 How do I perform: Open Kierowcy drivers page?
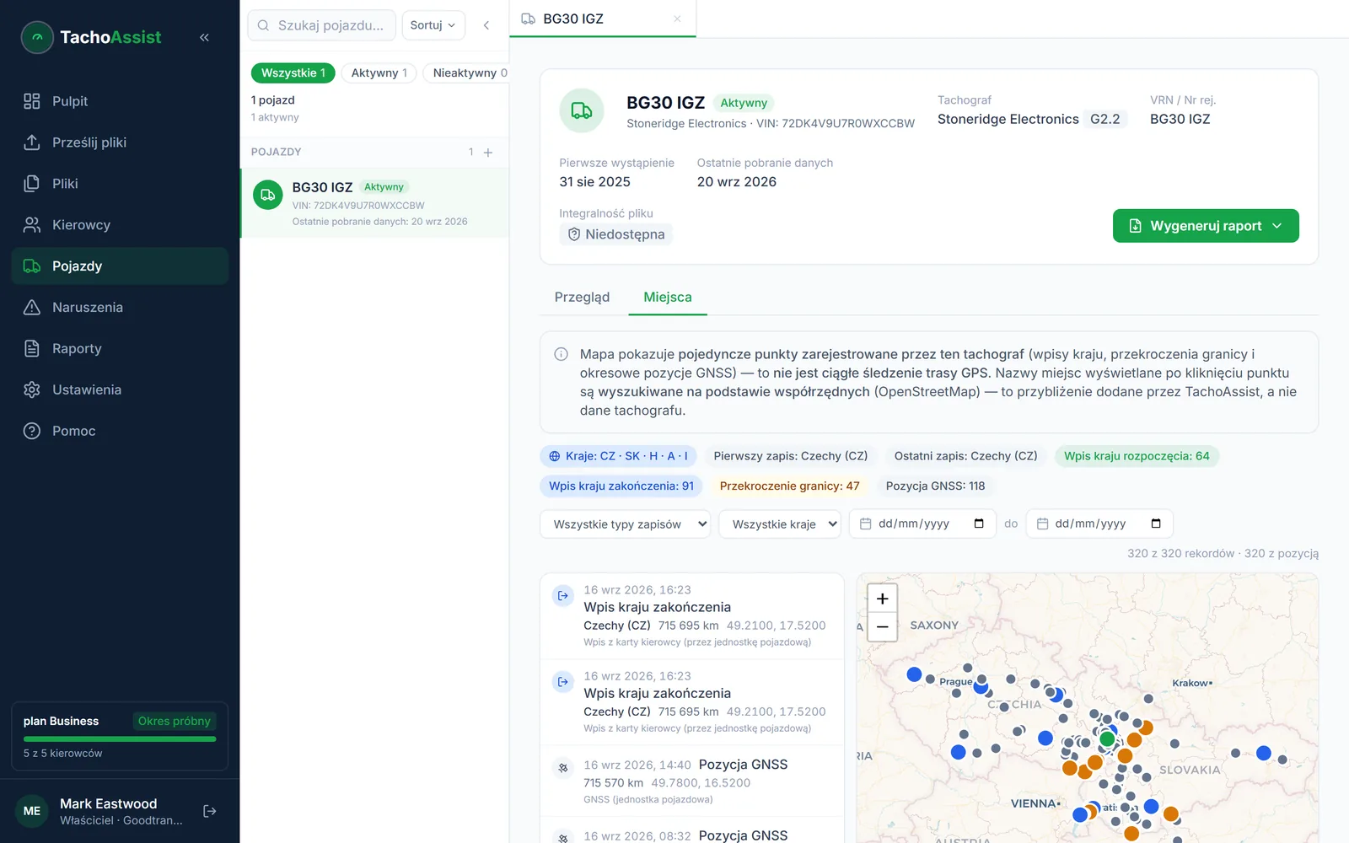tap(120, 225)
